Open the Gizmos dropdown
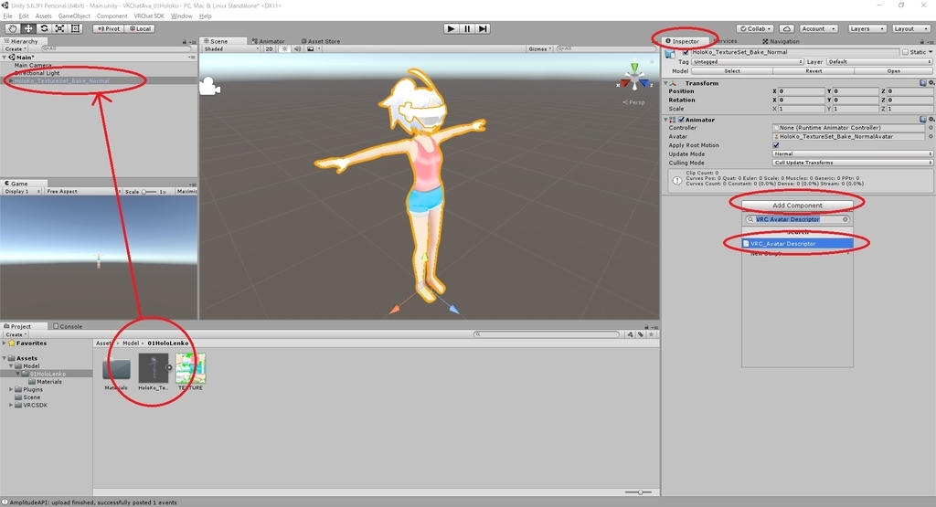Image resolution: width=936 pixels, height=507 pixels. (539, 49)
